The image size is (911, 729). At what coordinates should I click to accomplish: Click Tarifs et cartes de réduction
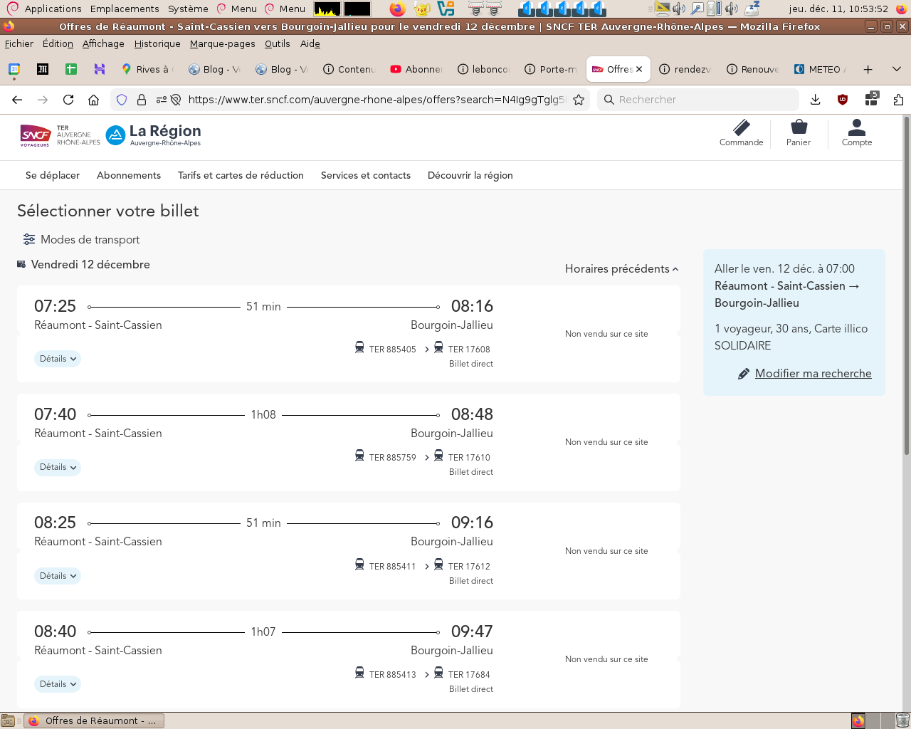[x=241, y=175]
